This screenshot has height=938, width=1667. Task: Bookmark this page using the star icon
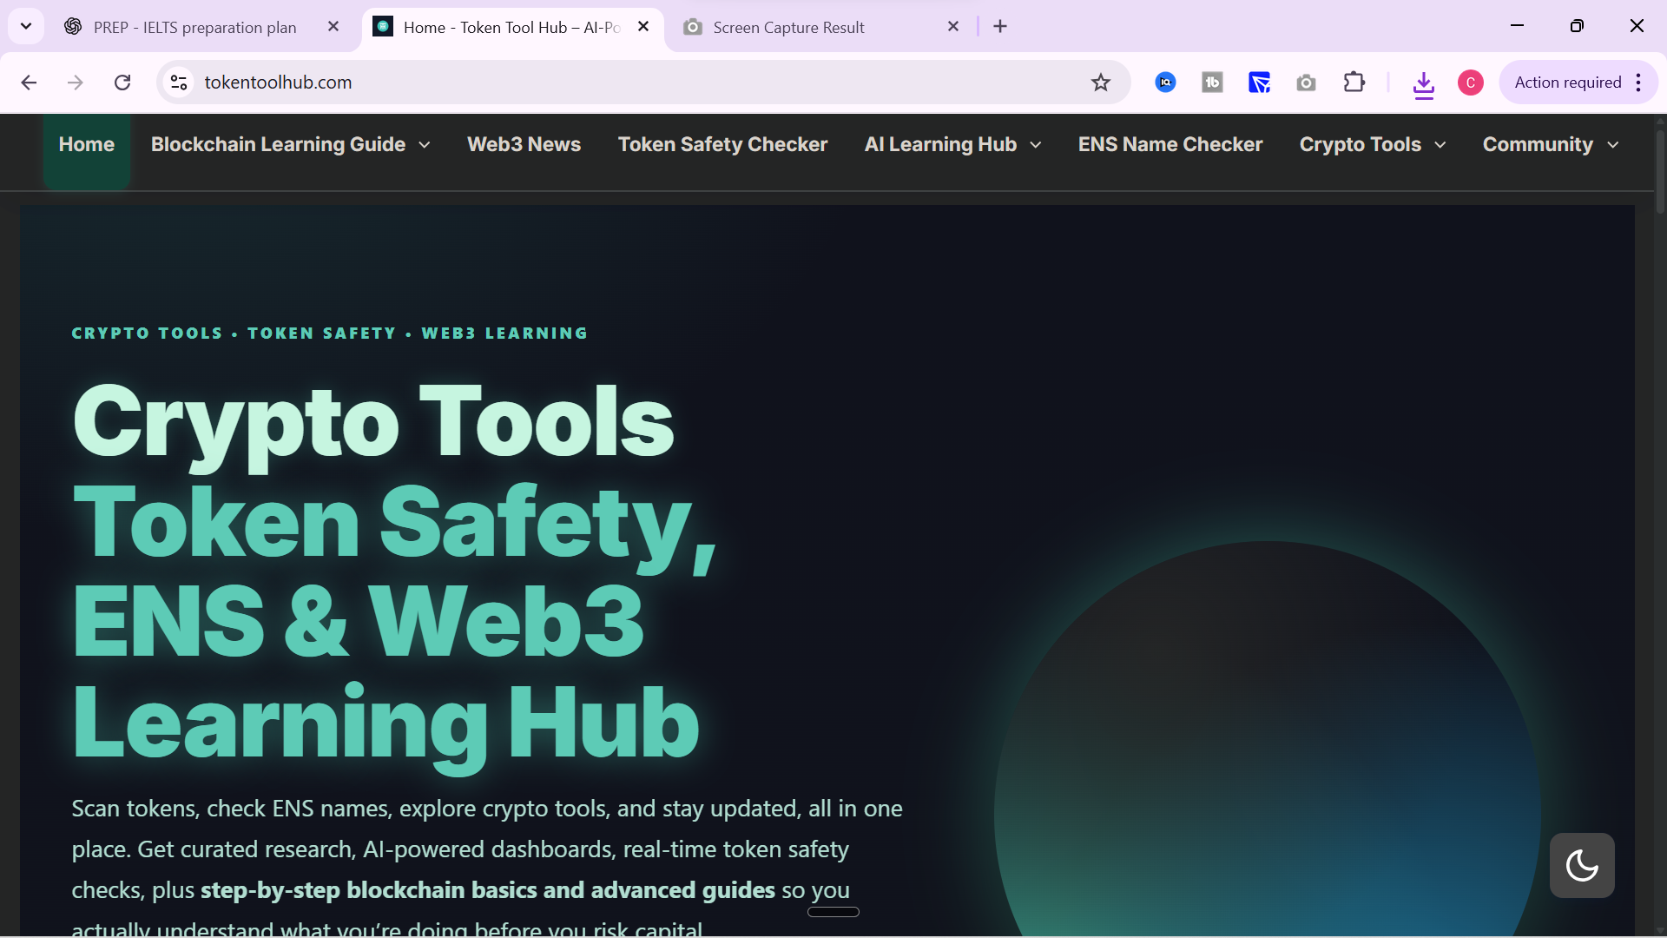coord(1101,83)
